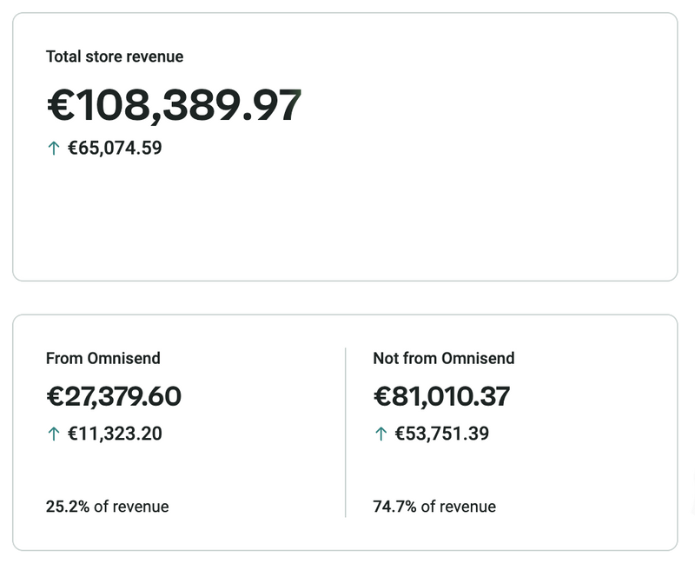Click the up arrow beside €53,751.39
The width and height of the screenshot is (695, 570).
[x=381, y=434]
